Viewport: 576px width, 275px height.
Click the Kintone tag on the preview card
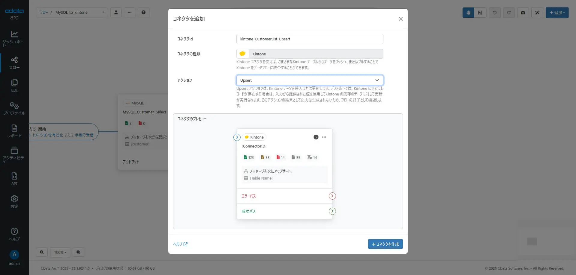254,137
